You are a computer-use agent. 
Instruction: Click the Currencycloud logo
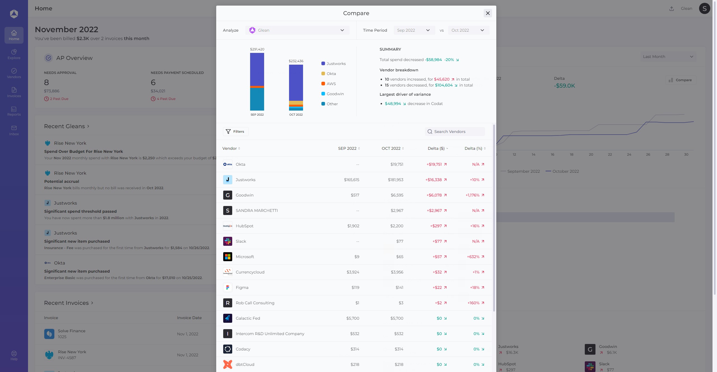tap(227, 272)
